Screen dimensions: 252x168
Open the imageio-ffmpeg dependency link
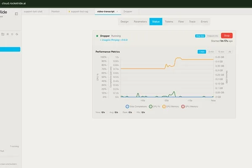click(115, 40)
